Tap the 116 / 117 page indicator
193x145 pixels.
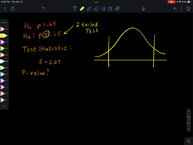tap(189, 120)
